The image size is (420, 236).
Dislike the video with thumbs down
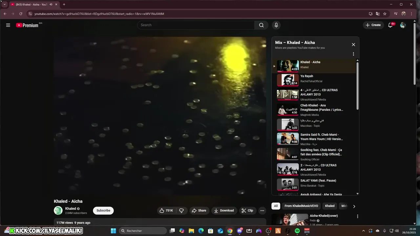pyautogui.click(x=181, y=210)
